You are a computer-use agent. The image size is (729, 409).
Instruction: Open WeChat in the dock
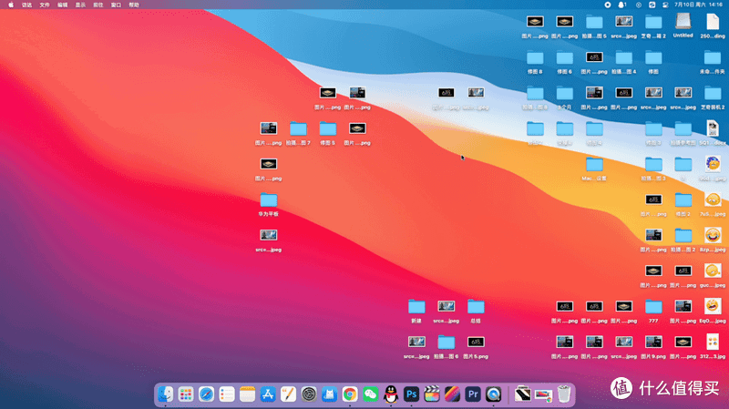tap(370, 394)
